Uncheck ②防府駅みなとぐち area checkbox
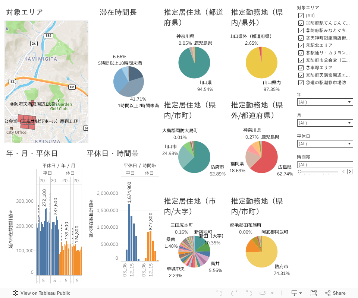The image size is (358, 298). 301,31
